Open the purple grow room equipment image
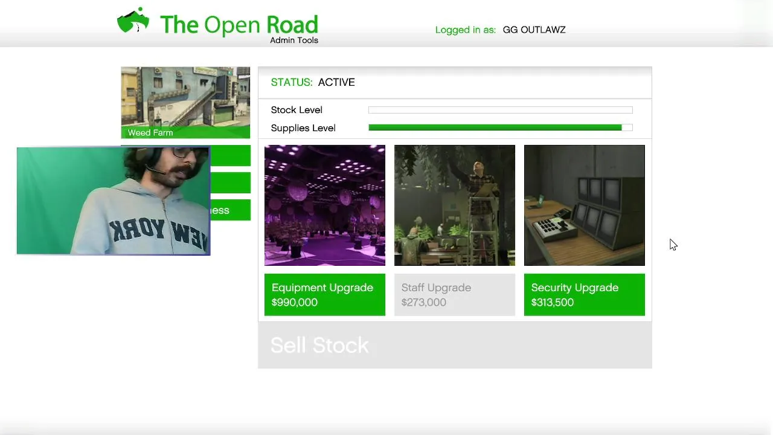This screenshot has height=435, width=773. [x=325, y=205]
